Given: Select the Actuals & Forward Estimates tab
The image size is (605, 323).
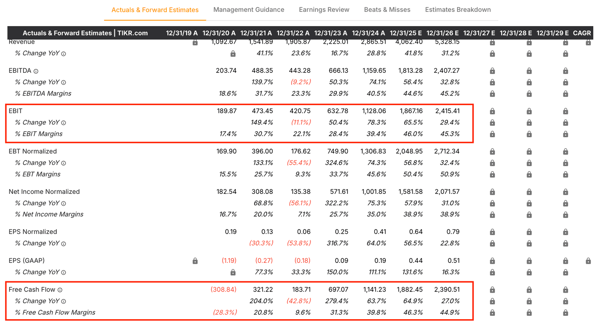Looking at the screenshot, I should pyautogui.click(x=155, y=10).
